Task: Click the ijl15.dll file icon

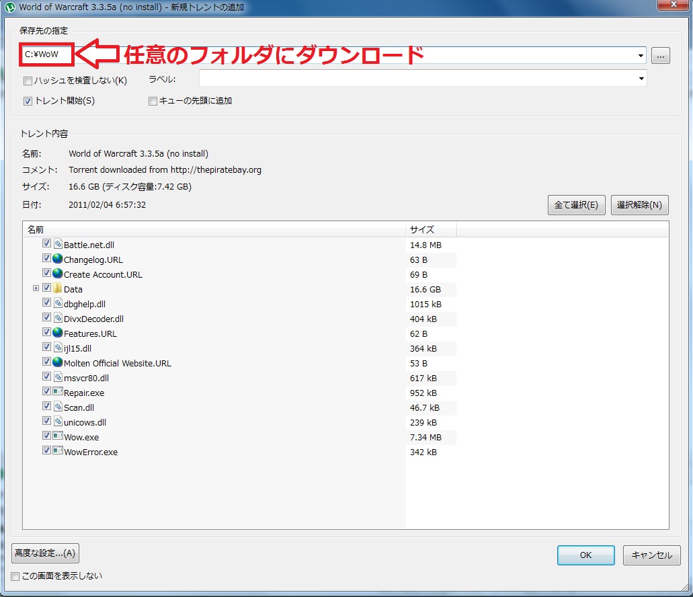Action: pos(57,347)
